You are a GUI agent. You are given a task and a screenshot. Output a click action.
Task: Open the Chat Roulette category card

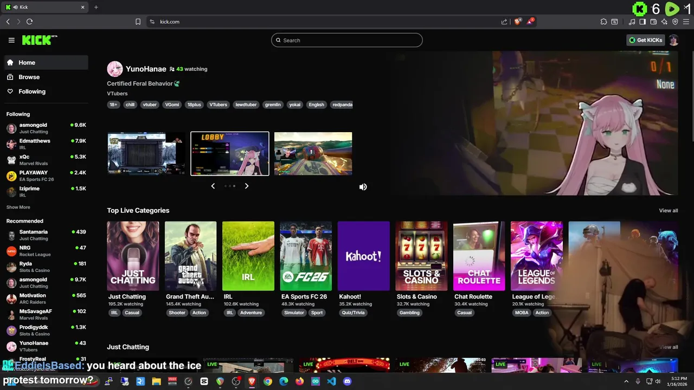(479, 256)
